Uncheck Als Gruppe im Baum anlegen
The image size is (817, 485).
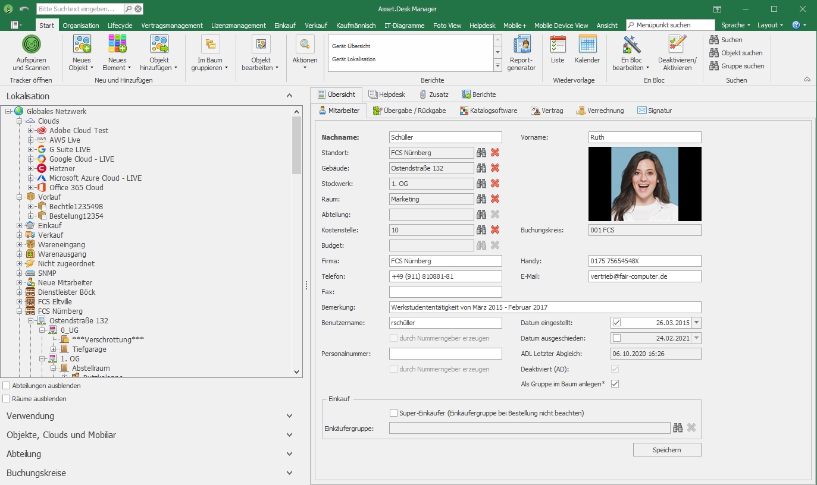click(615, 384)
